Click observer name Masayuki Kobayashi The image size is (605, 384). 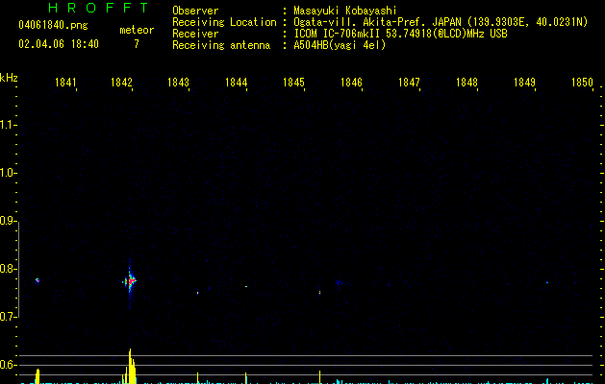[x=345, y=11]
